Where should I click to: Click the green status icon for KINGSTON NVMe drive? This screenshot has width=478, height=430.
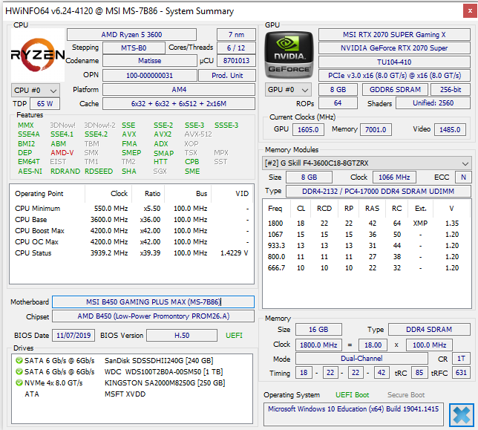click(19, 382)
